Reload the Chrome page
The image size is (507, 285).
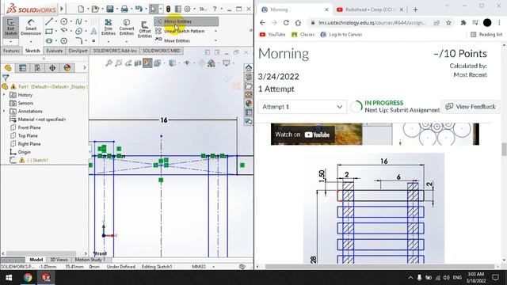pos(286,23)
